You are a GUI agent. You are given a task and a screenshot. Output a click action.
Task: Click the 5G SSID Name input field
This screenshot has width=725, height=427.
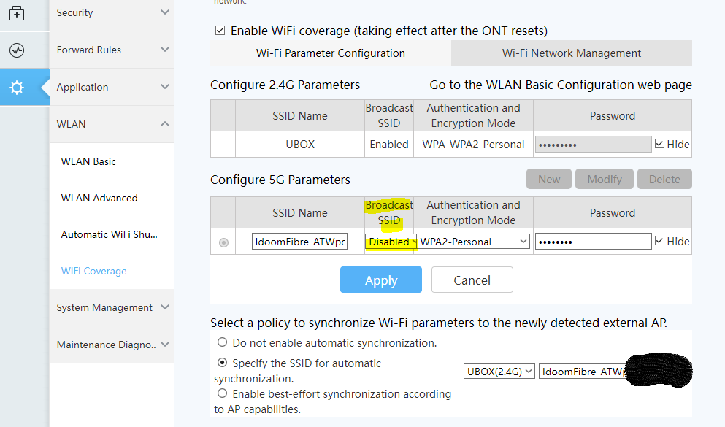point(299,242)
